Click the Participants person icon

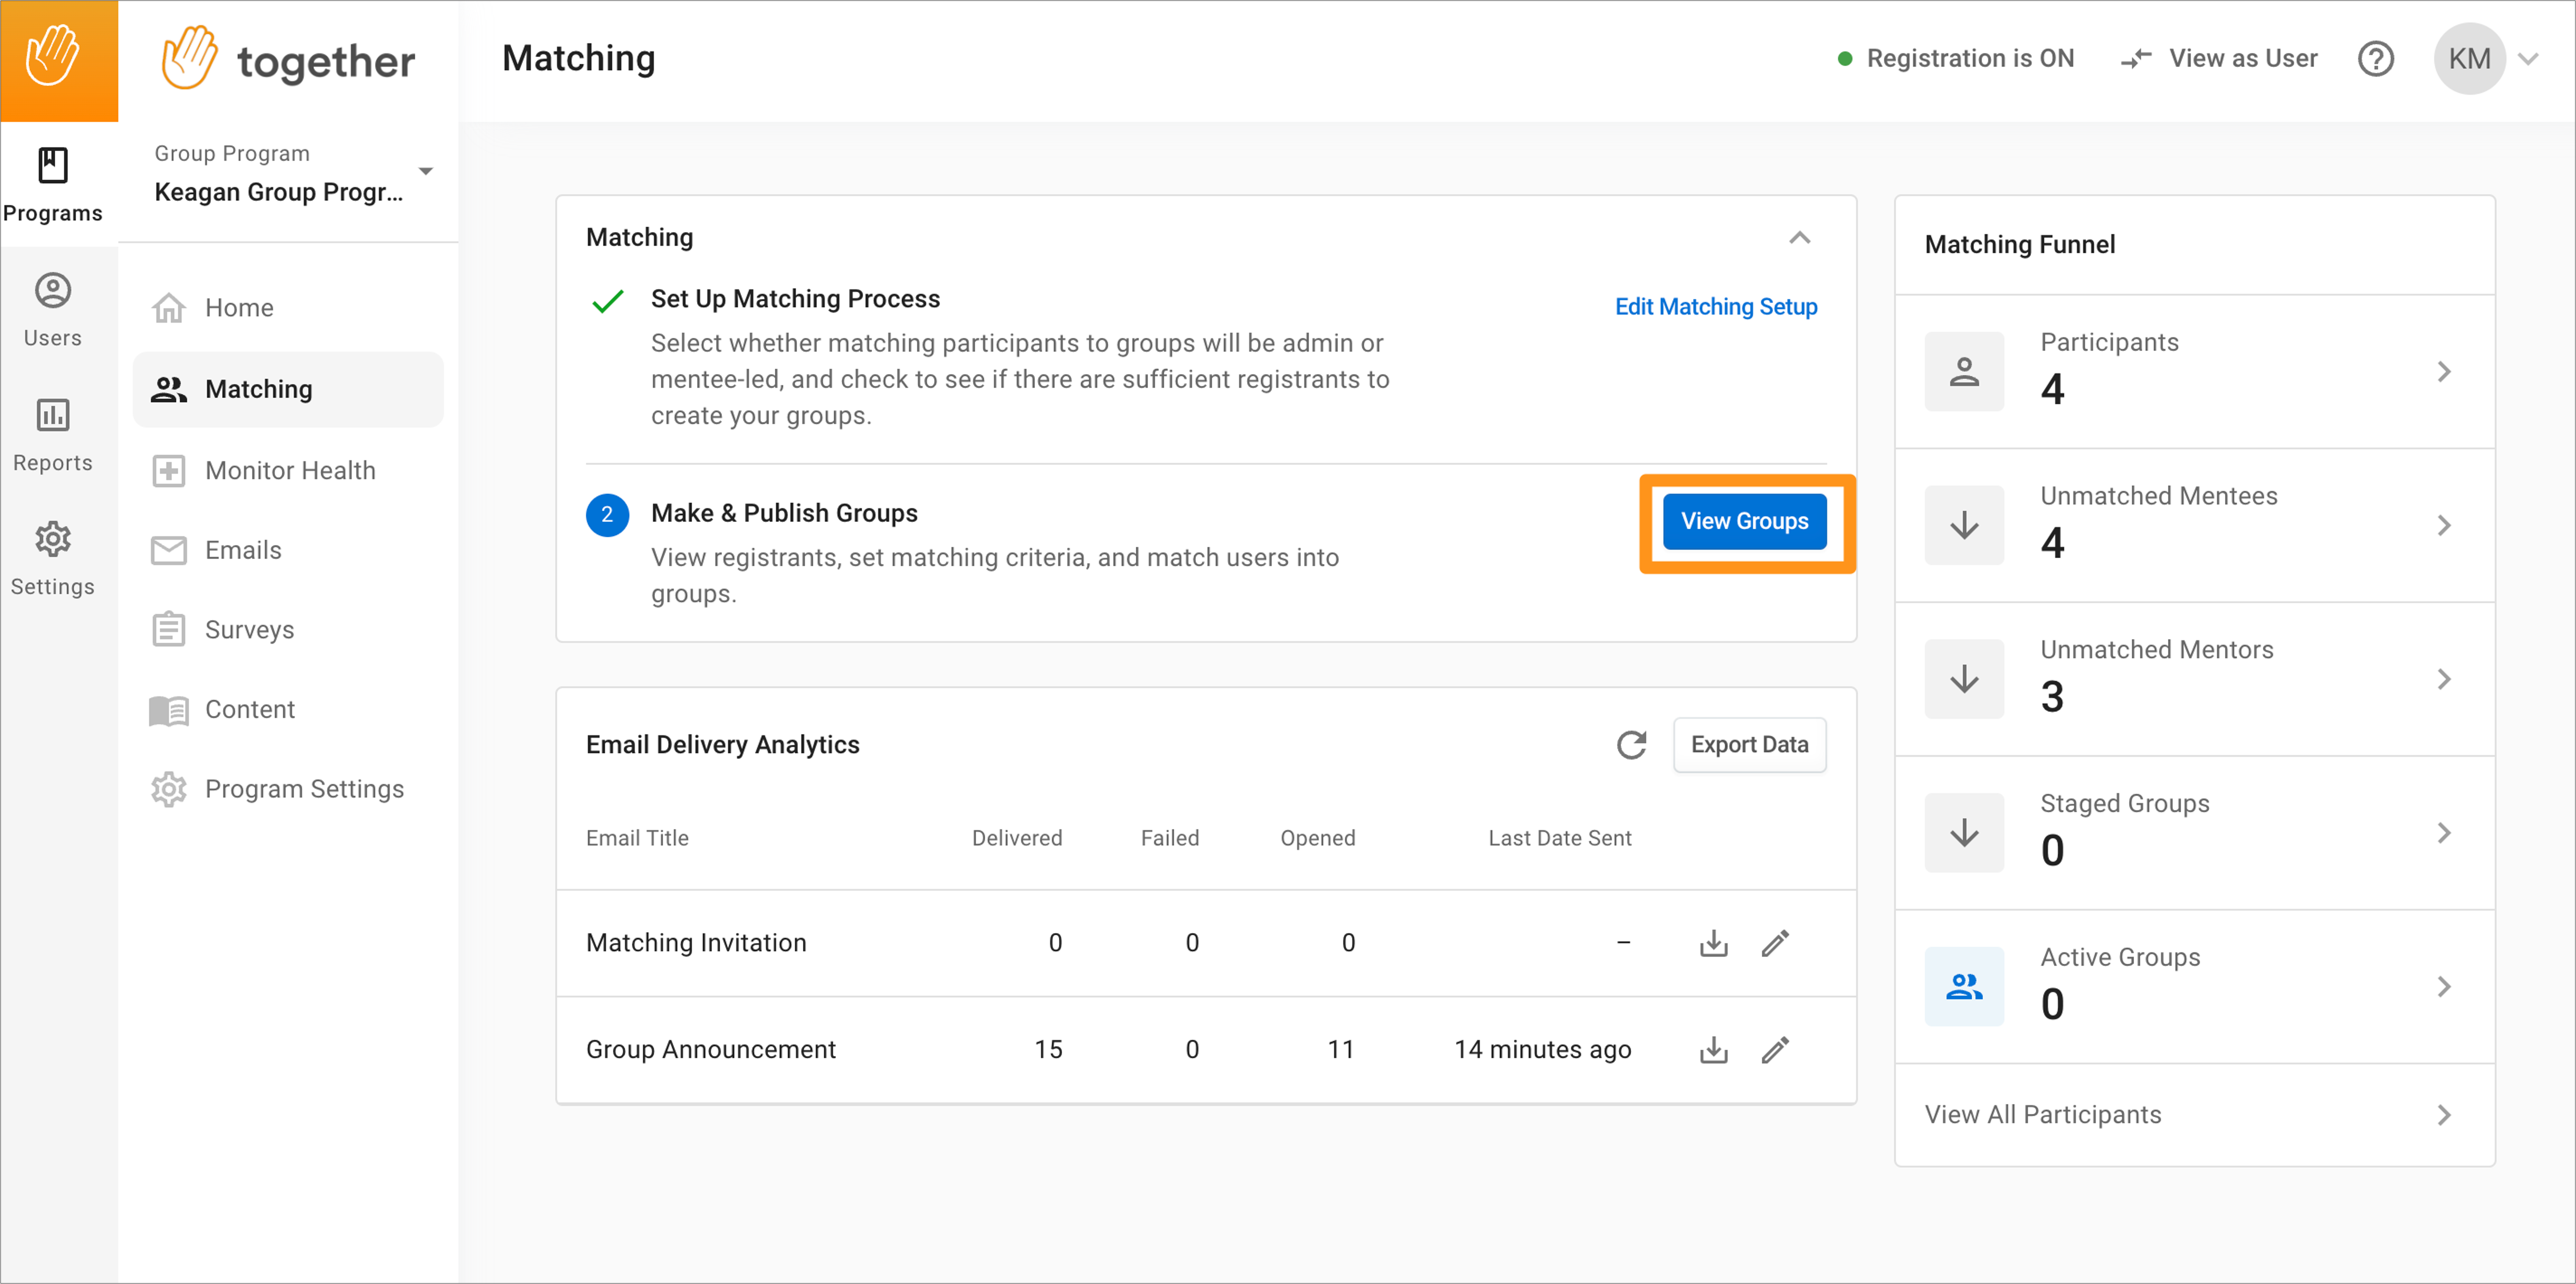point(1964,372)
